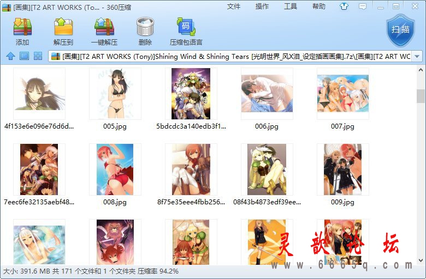Open the 帮助 menu
Screen dimensions: 426x279
click(319, 7)
